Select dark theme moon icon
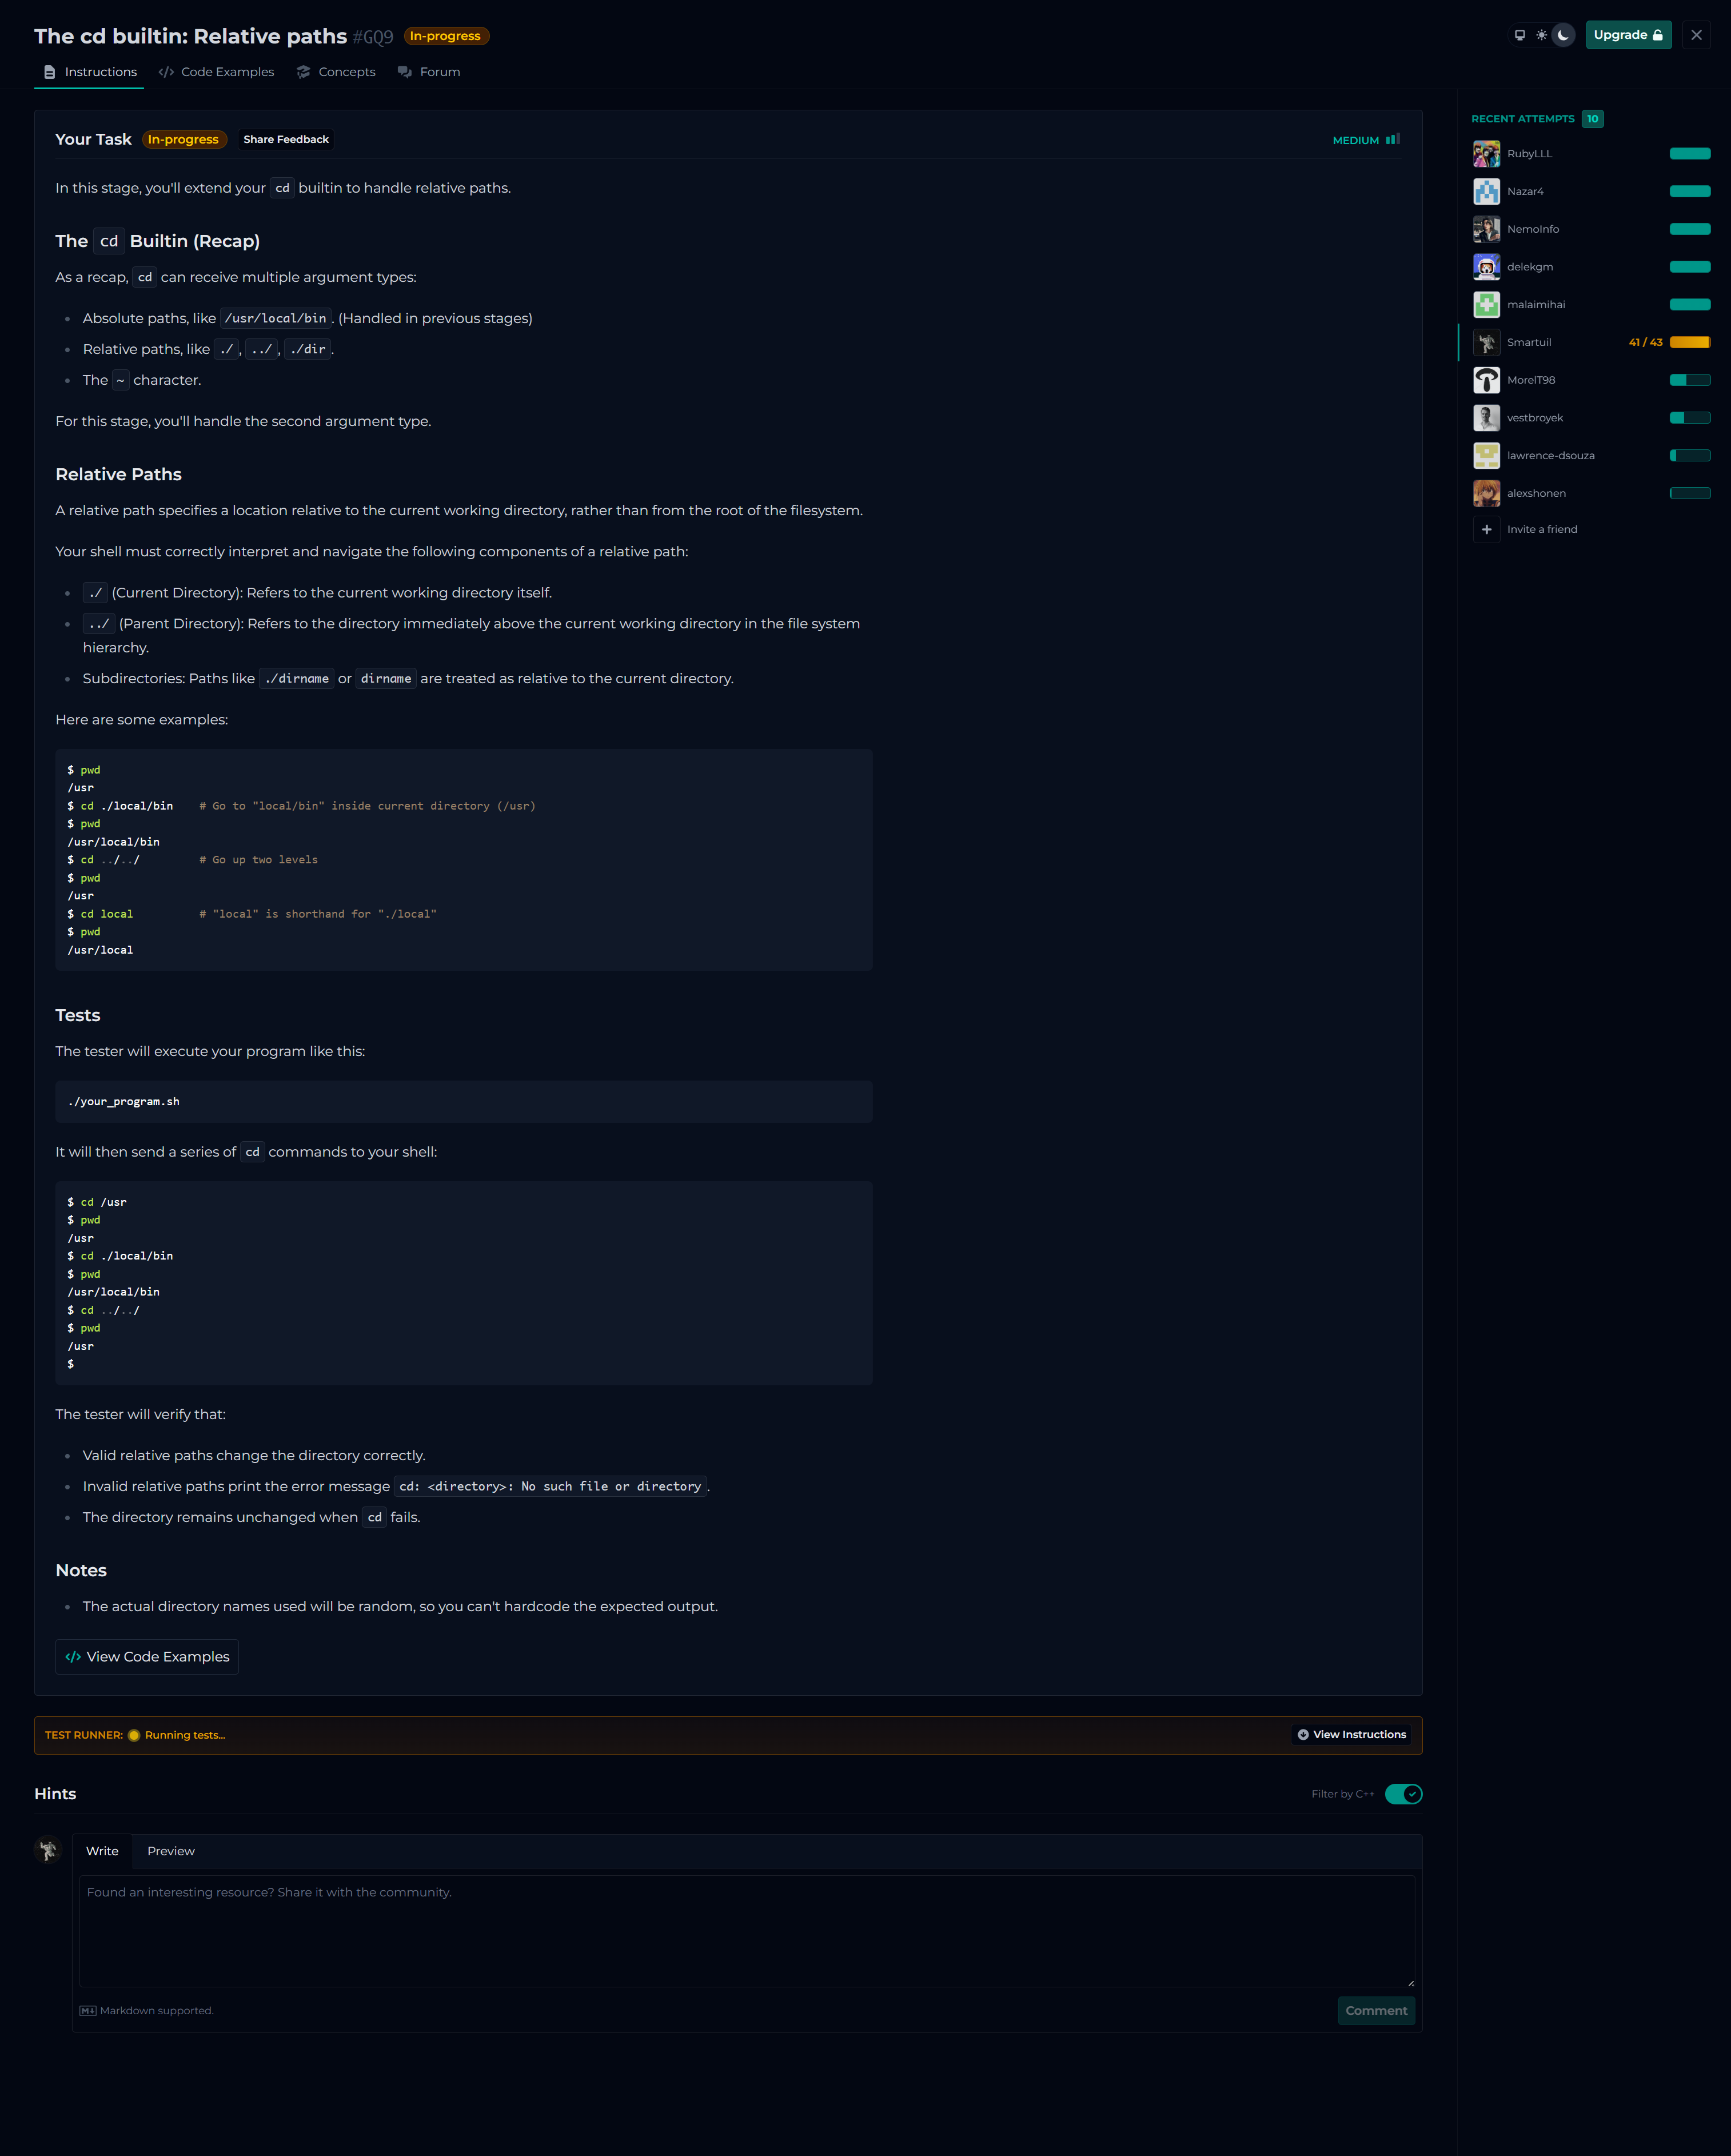Viewport: 1731px width, 2156px height. [1563, 35]
